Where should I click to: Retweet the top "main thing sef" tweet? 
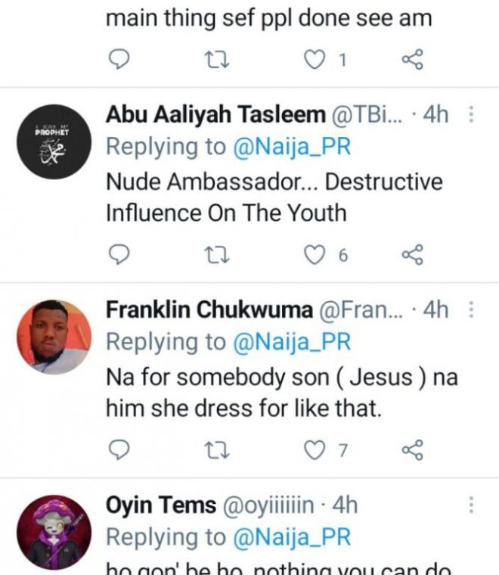click(x=215, y=61)
